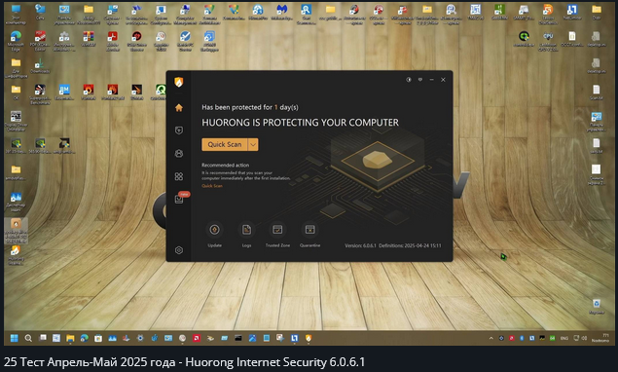Select the WinRAR desktop shortcut

(x=89, y=40)
